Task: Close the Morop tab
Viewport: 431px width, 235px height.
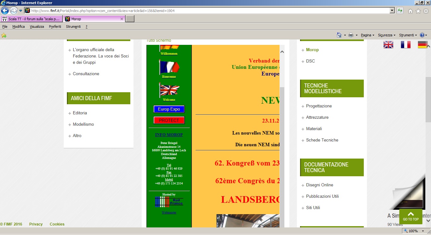Action: 122,19
